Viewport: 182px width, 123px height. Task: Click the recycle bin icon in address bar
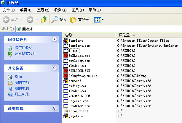[x=18, y=29]
